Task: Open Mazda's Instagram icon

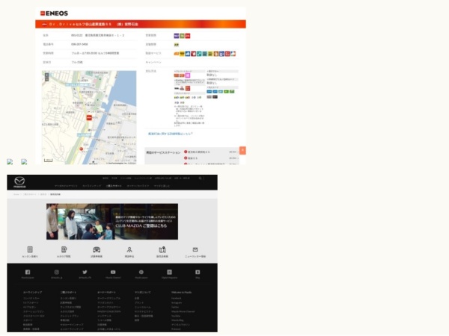Action: (57, 274)
